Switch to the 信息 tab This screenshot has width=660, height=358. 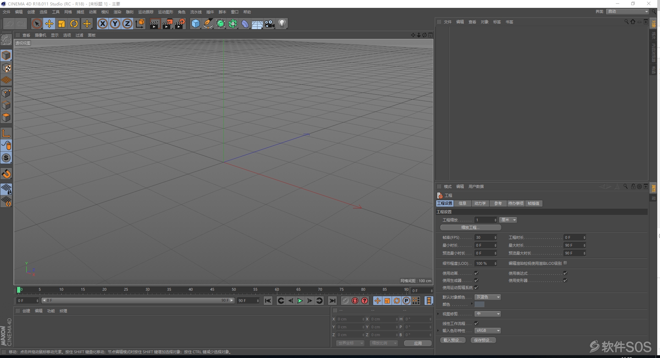[462, 203]
